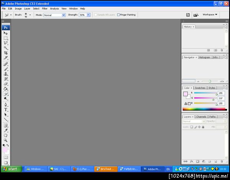Open the tool preset picker arrow
The height and width of the screenshot is (180, 230).
click(x=11, y=15)
